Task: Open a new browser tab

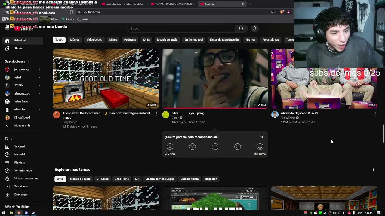Action: click(251, 4)
